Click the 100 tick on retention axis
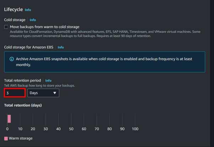The height and width of the screenshot is (147, 214). coord(135,129)
